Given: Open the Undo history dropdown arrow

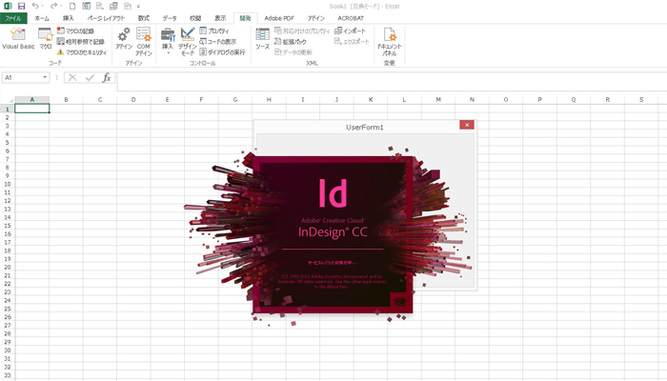Looking at the screenshot, I should click(x=43, y=7).
